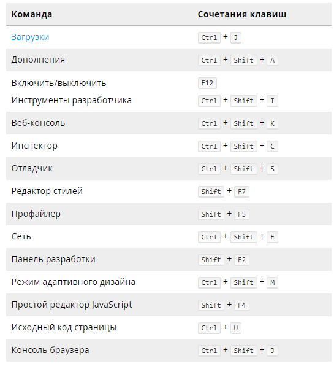Click the K key badge
This screenshot has width=334, height=369.
(272, 123)
